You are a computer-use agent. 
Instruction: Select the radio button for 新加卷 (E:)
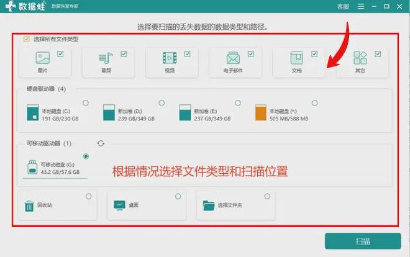(x=238, y=103)
